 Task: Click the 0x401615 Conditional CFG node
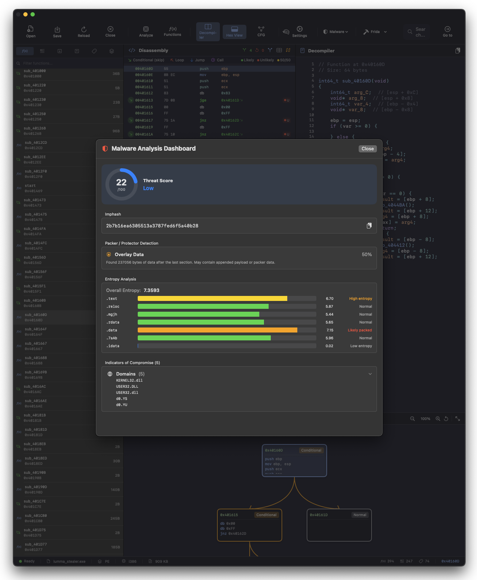click(250, 525)
